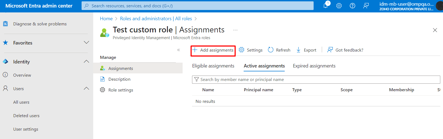Click the help question mark icon

click(x=353, y=6)
